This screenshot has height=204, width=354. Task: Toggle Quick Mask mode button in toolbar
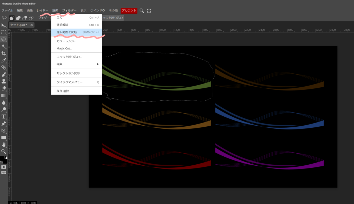click(4, 167)
